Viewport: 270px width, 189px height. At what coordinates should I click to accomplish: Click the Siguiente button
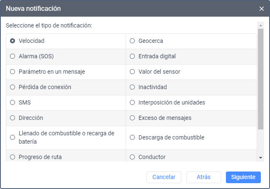tap(243, 177)
